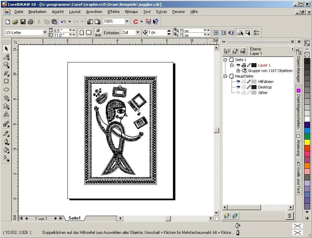Select the Shape edit tool
Viewport: 312px width, 238px height.
[6, 57]
